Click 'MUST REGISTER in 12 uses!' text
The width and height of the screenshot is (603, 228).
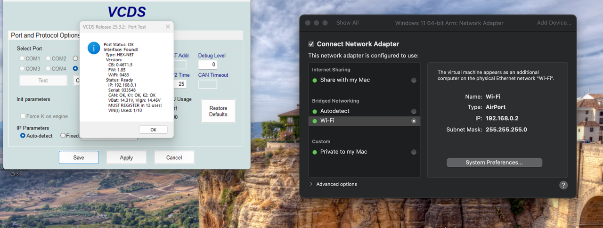135,105
